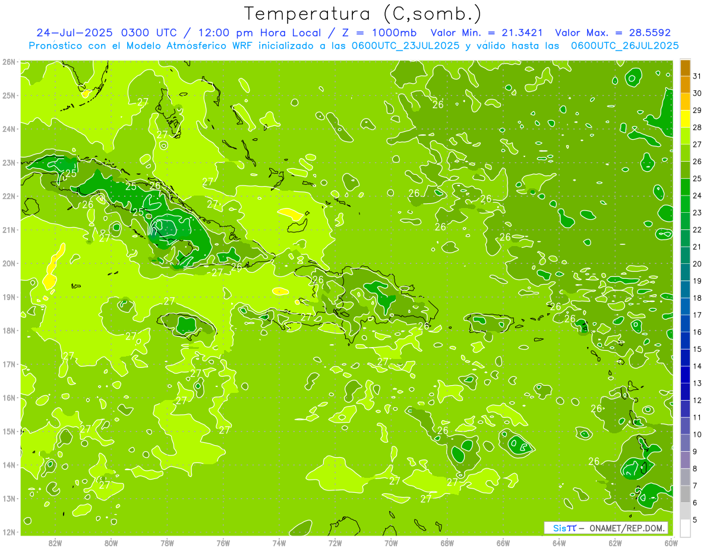
Task: Click the legend swatch between 25 and 26
Action: (685, 170)
